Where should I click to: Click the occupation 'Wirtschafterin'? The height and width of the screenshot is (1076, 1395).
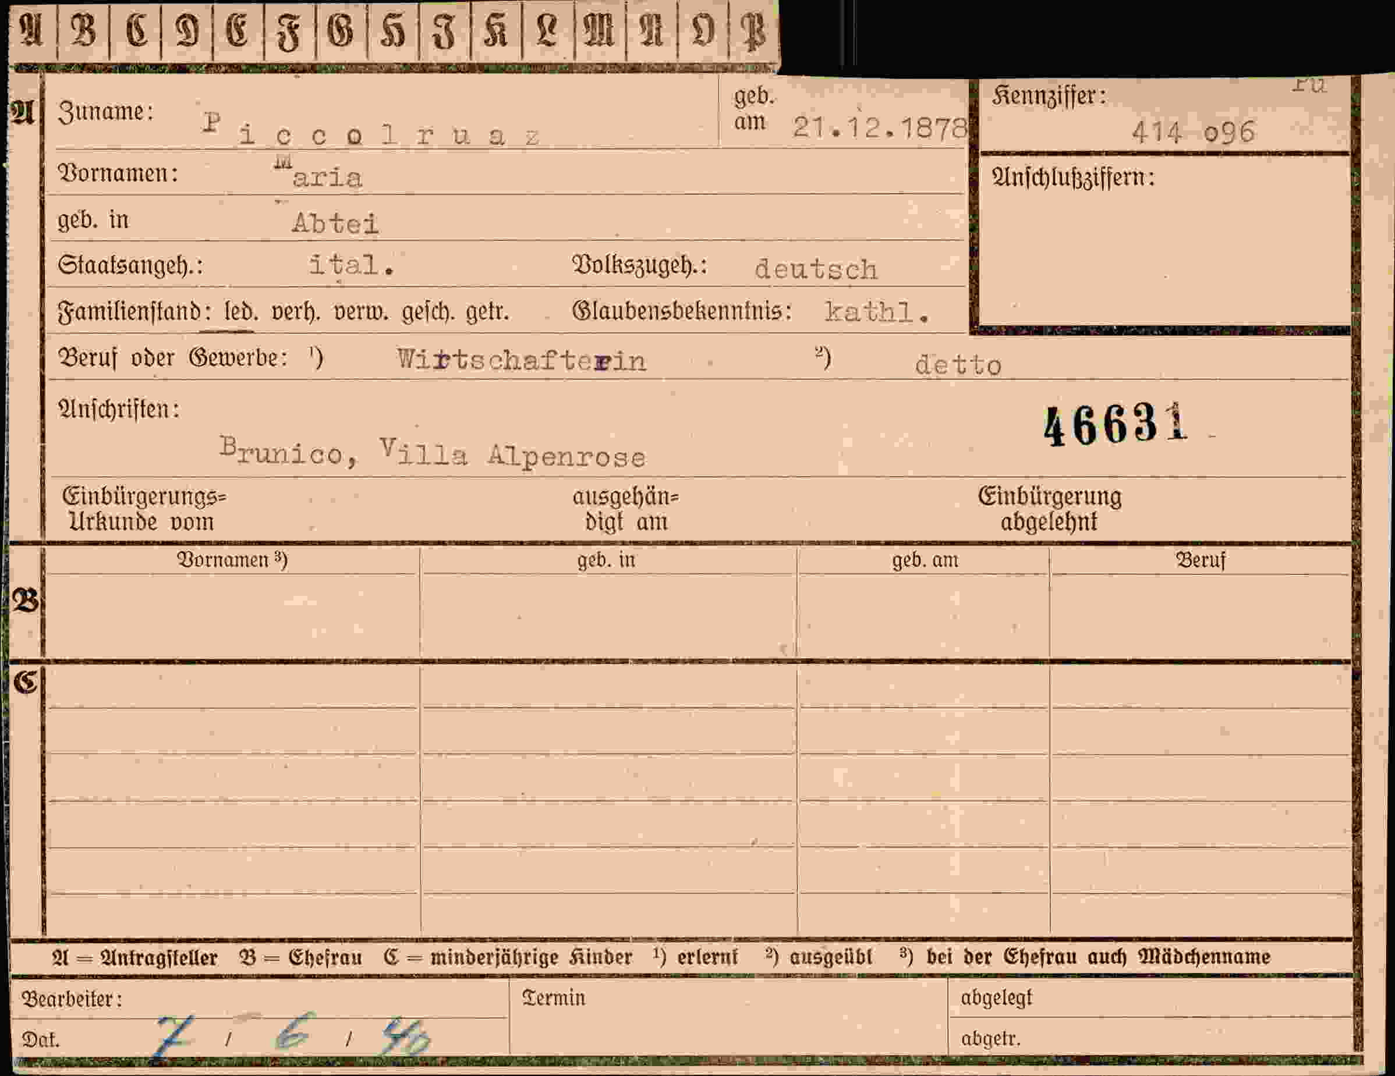click(x=521, y=361)
